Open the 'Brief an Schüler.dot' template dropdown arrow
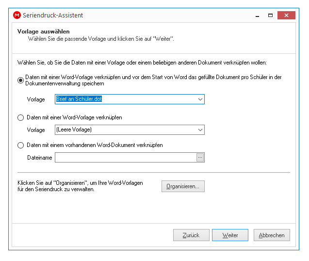This screenshot has width=309, height=261. [x=200, y=99]
